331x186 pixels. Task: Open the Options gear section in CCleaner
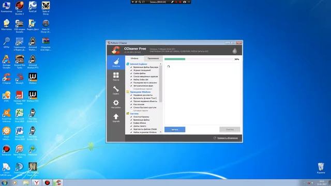[x=116, y=104]
